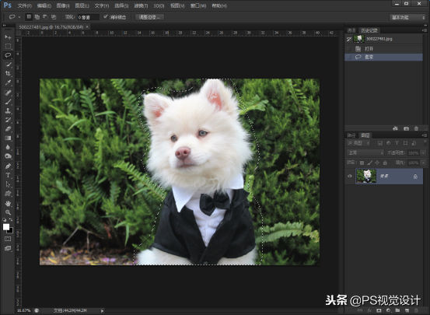
Task: Toggle Quick Mask mode
Action: tap(8, 239)
